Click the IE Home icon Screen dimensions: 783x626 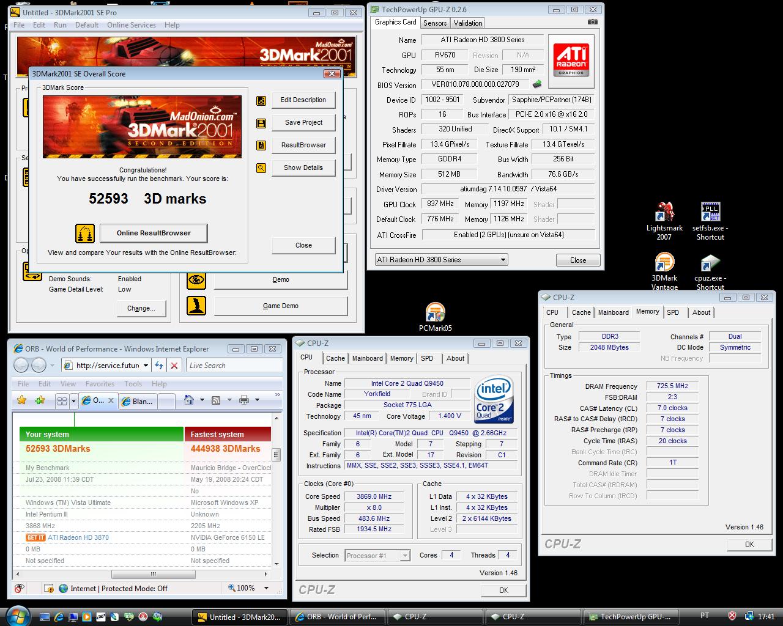point(189,400)
